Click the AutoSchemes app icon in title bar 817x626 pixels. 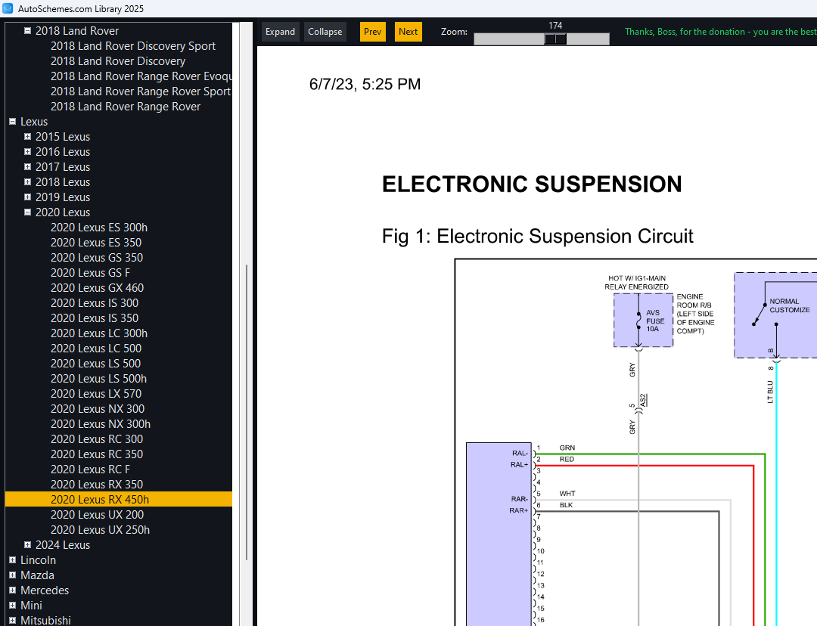pyautogui.click(x=8, y=8)
